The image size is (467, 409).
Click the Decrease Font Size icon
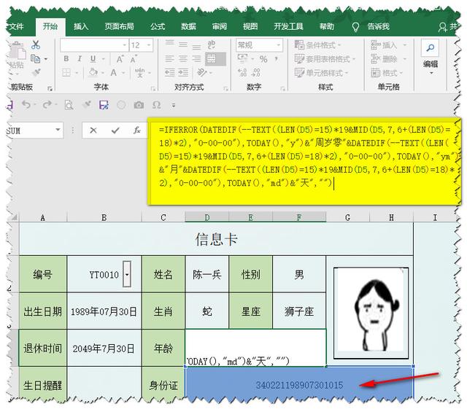133,59
